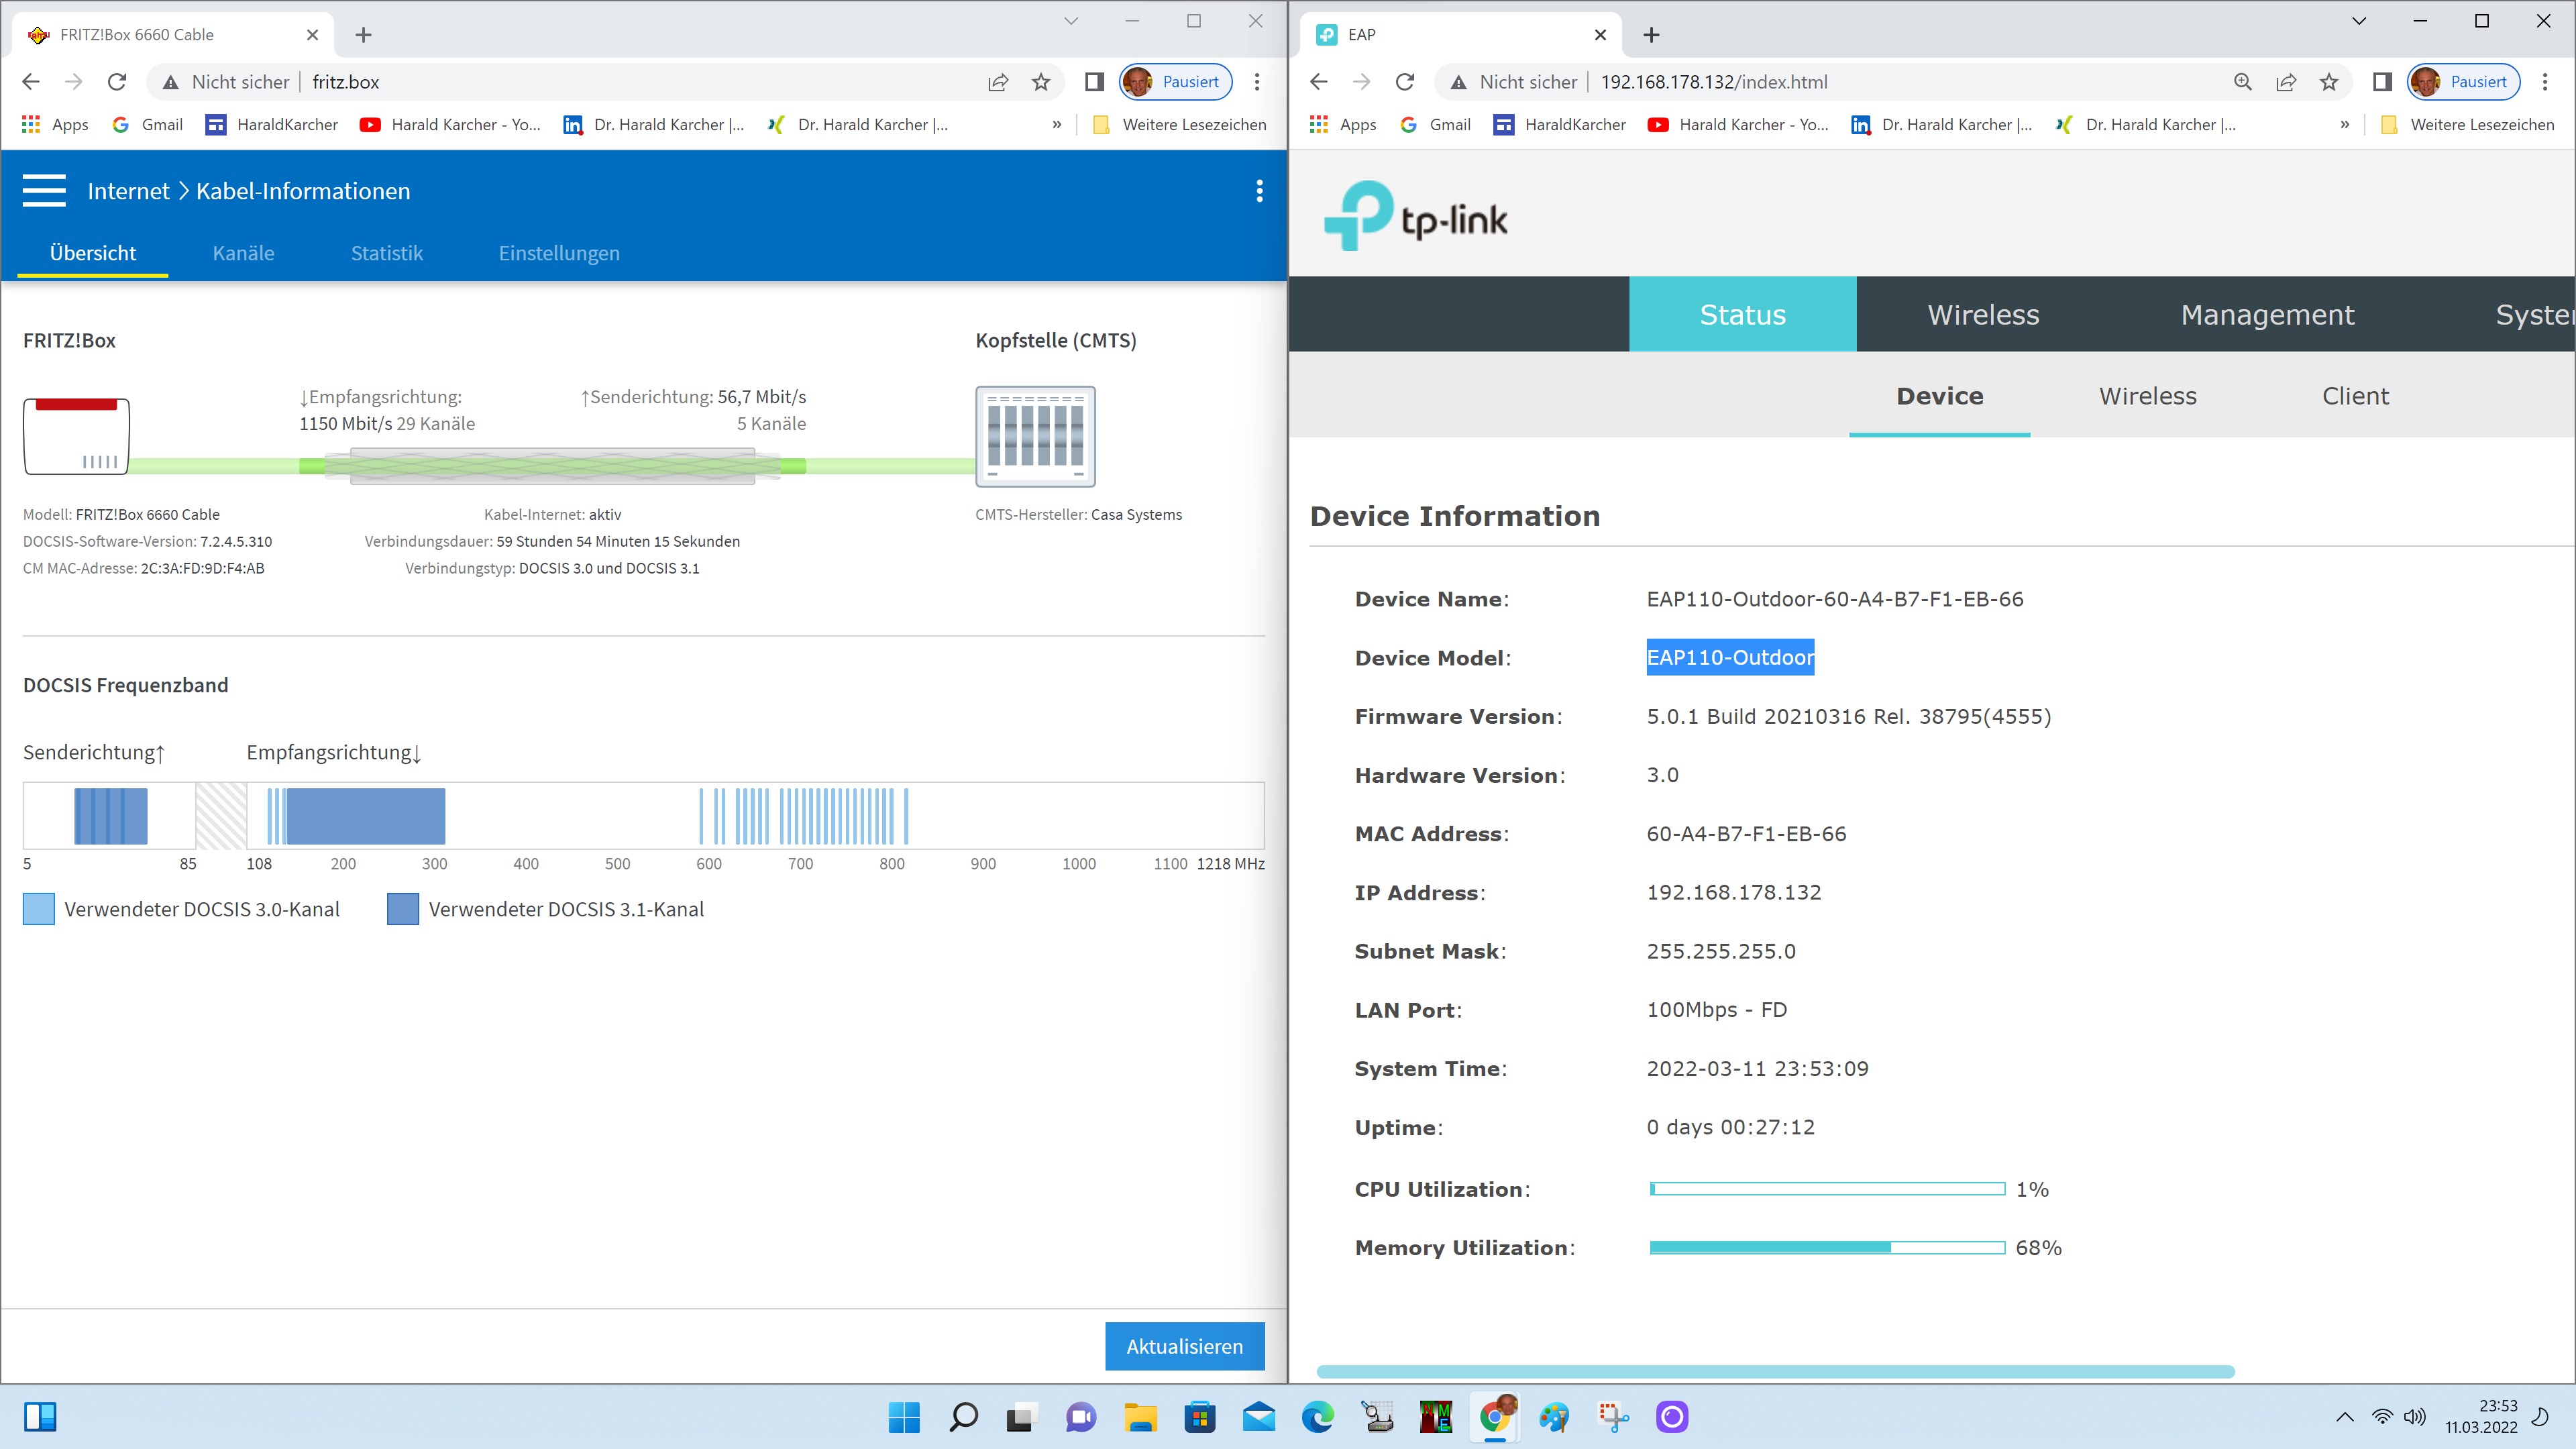Expand bookmarks overflow chevron in left window

tap(1057, 125)
